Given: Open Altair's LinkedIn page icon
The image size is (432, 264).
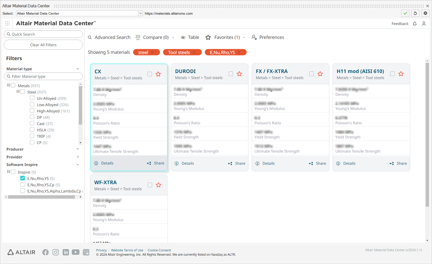Looking at the screenshot, I should coord(66,252).
